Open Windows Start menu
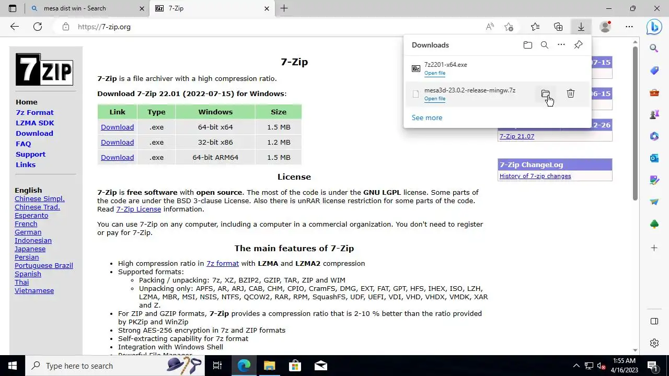This screenshot has width=669, height=376. 13,366
